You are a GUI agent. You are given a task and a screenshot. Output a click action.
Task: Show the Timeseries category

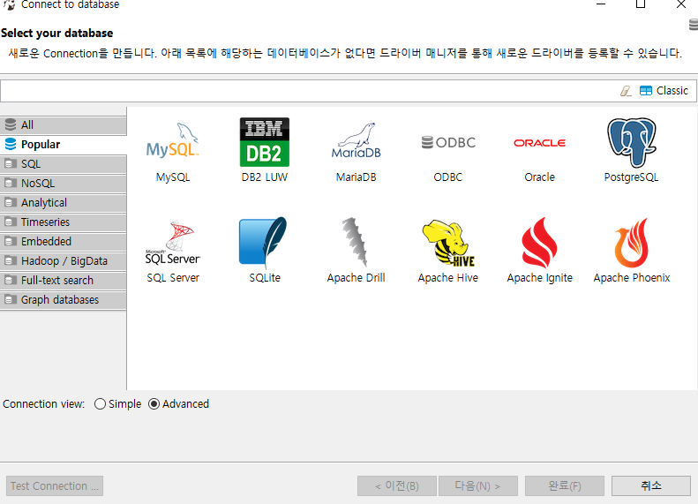64,222
